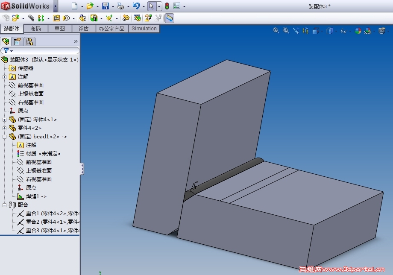This screenshot has width=393, height=275.
Task: Click the Bill of Materials icon
Action: click(x=137, y=18)
